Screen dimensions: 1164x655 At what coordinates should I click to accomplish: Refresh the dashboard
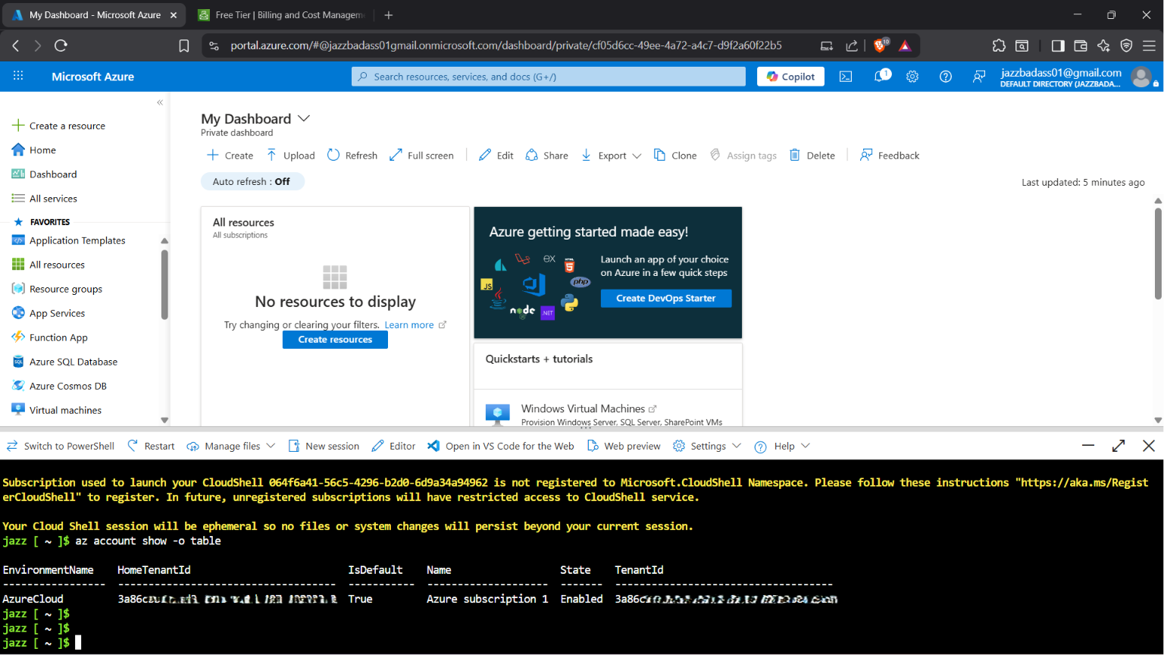click(x=352, y=155)
